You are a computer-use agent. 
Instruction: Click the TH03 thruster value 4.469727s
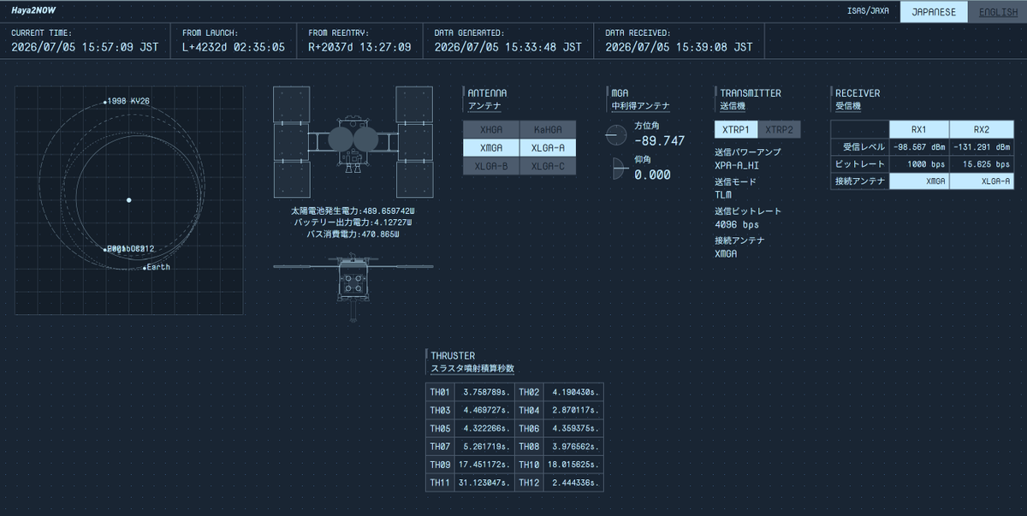[x=484, y=411]
